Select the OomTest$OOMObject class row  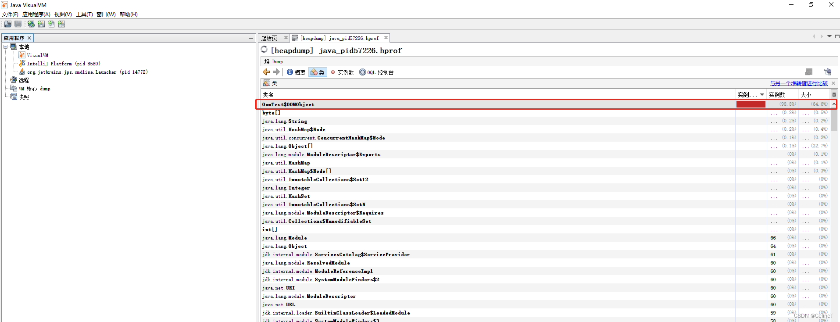pyautogui.click(x=546, y=104)
